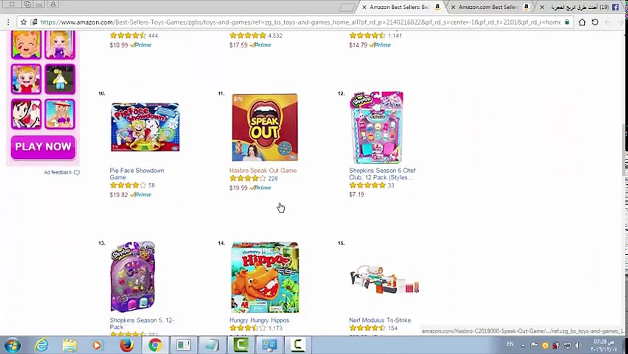Close the Amazon Best Sellers active tab
The width and height of the screenshot is (628, 354).
click(364, 7)
